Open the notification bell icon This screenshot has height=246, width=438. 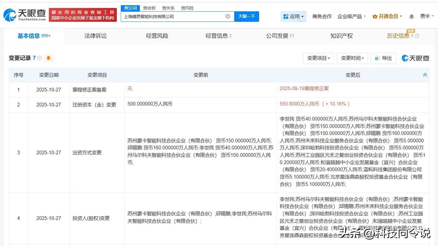(x=411, y=16)
